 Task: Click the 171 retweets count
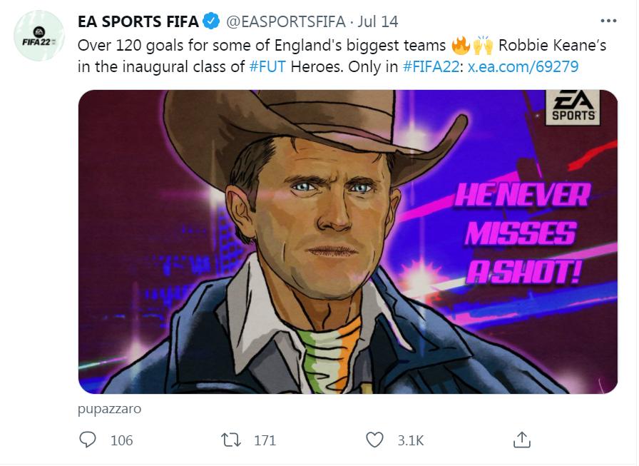point(265,440)
